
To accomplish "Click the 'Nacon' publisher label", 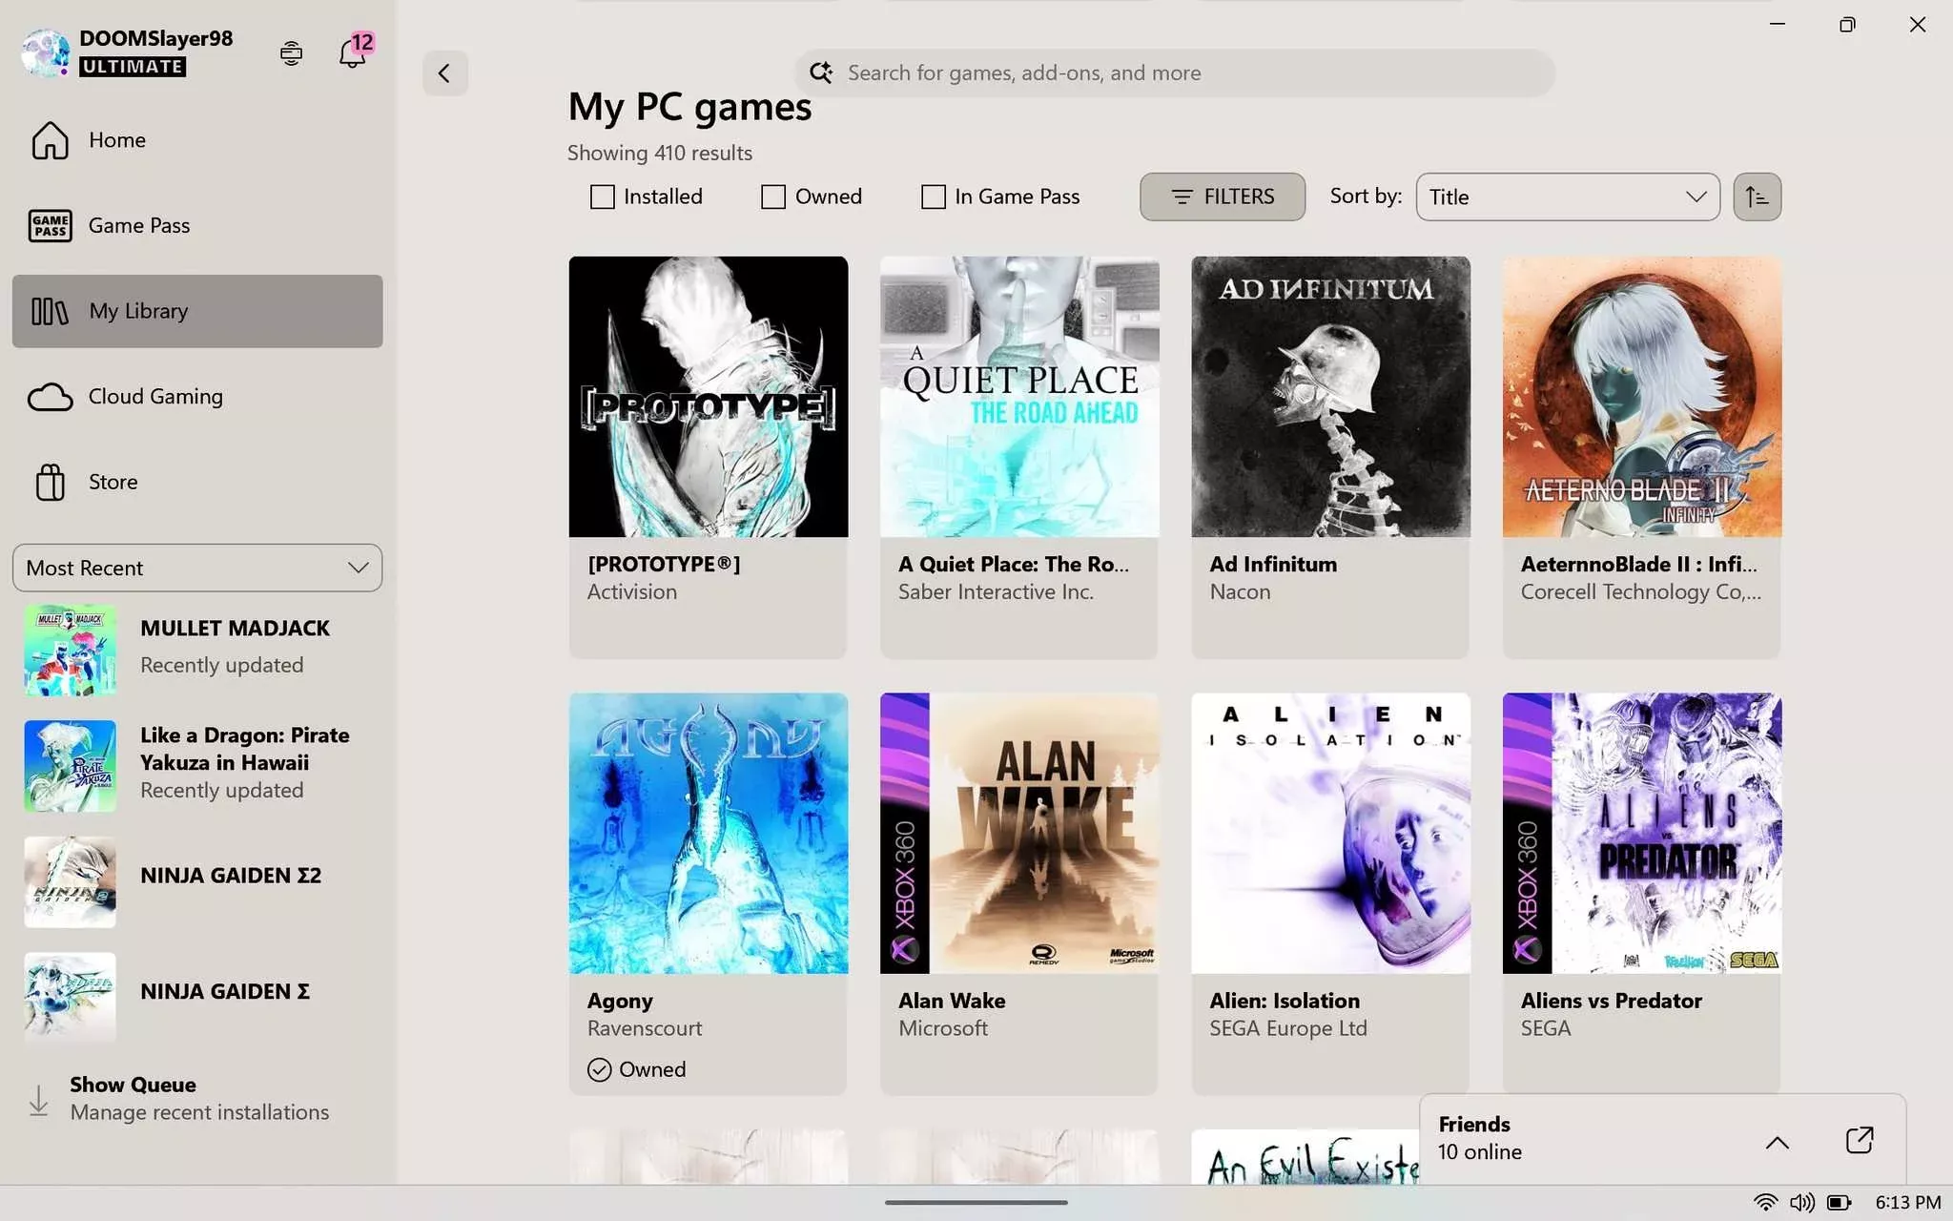I will pos(1240,591).
